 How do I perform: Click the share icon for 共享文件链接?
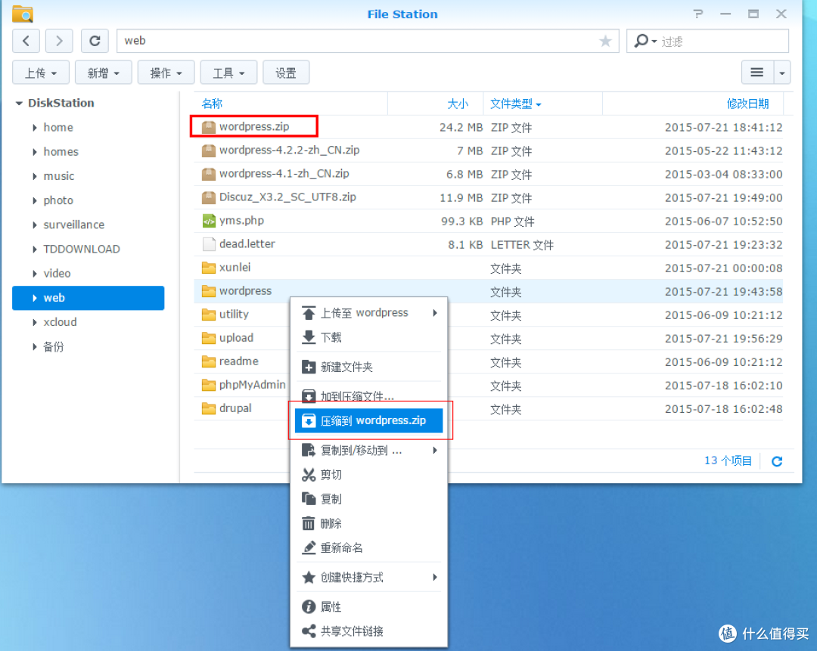click(309, 631)
